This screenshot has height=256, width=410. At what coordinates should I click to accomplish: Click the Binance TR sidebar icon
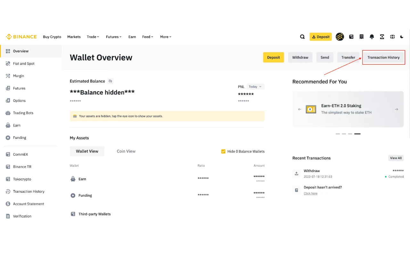pyautogui.click(x=8, y=167)
